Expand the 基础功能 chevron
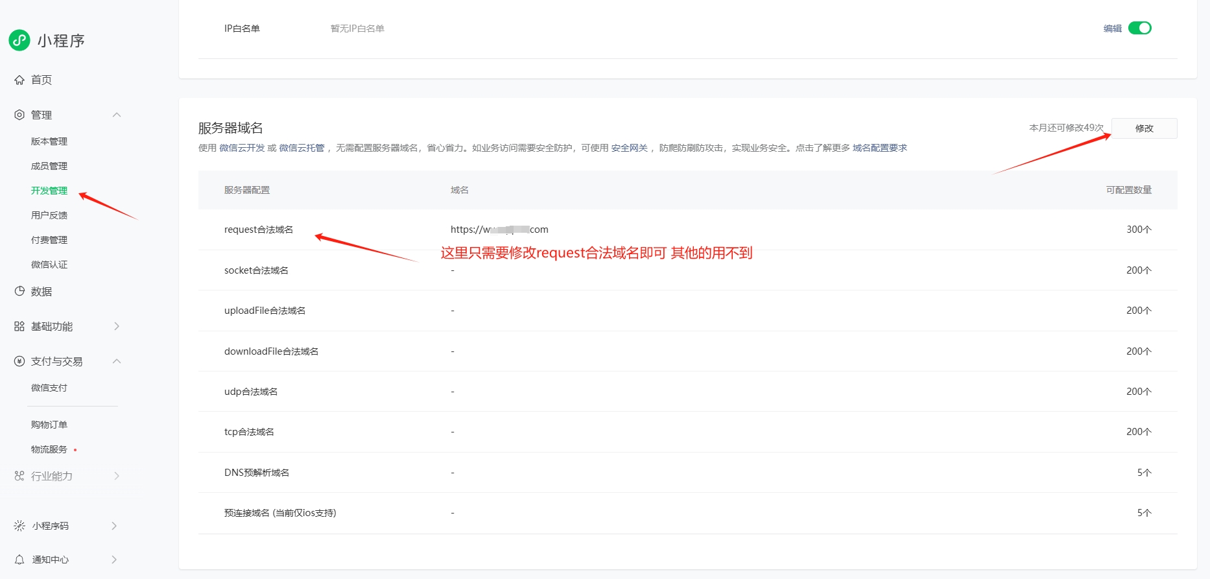The image size is (1210, 579). (117, 326)
